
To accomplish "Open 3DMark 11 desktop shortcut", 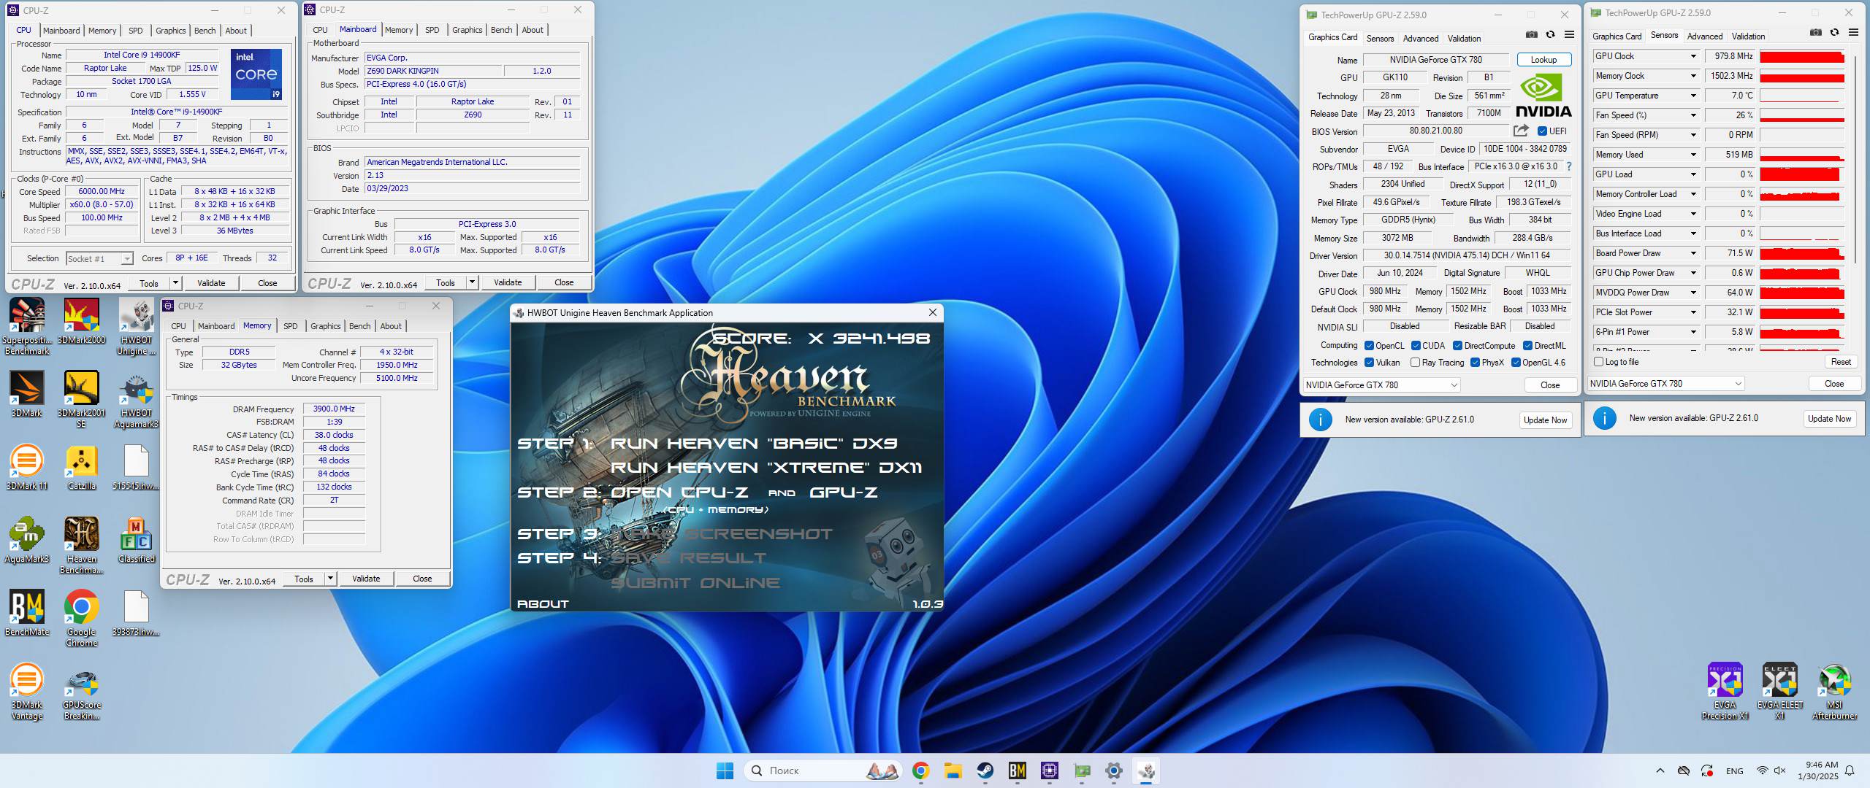I will pos(27,467).
